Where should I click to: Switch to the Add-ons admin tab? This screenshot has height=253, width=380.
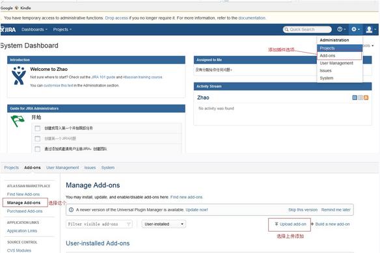(x=33, y=167)
